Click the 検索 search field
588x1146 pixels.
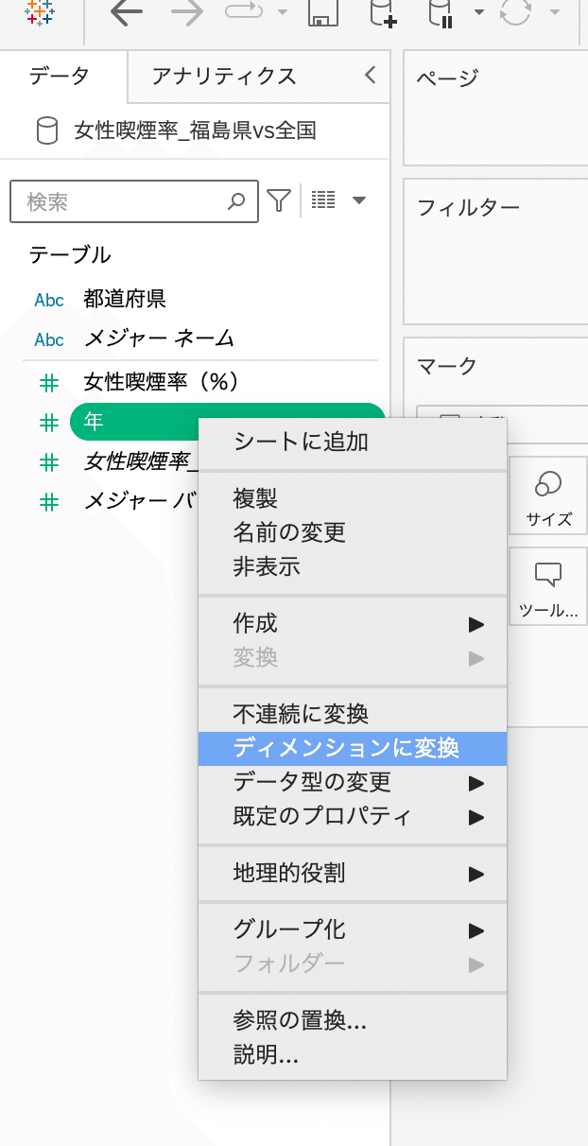[133, 201]
